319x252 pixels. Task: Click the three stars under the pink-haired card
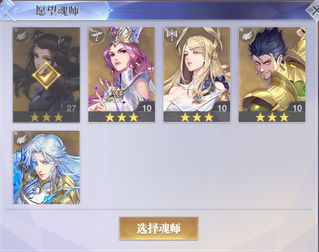[121, 117]
